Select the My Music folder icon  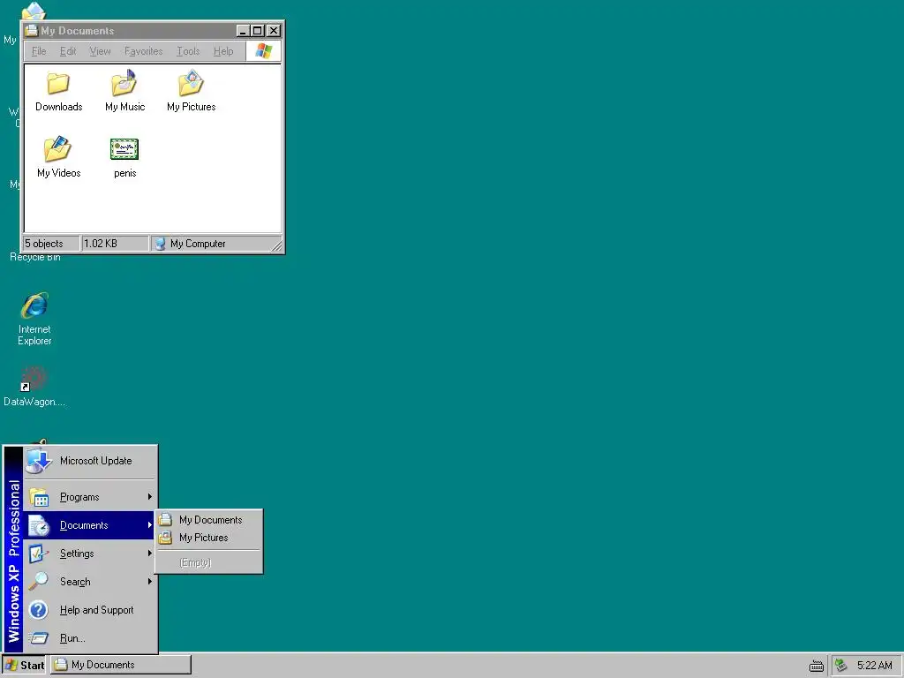[x=124, y=83]
